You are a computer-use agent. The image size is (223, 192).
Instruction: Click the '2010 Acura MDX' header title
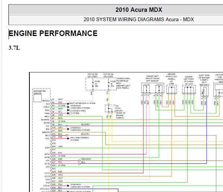(x=138, y=10)
